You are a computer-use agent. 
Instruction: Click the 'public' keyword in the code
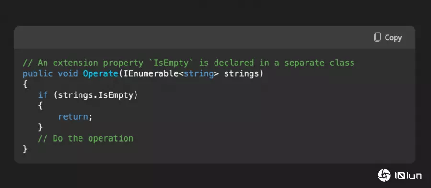[x=38, y=73]
